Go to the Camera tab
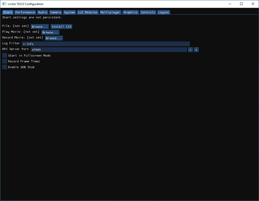 pyautogui.click(x=56, y=12)
